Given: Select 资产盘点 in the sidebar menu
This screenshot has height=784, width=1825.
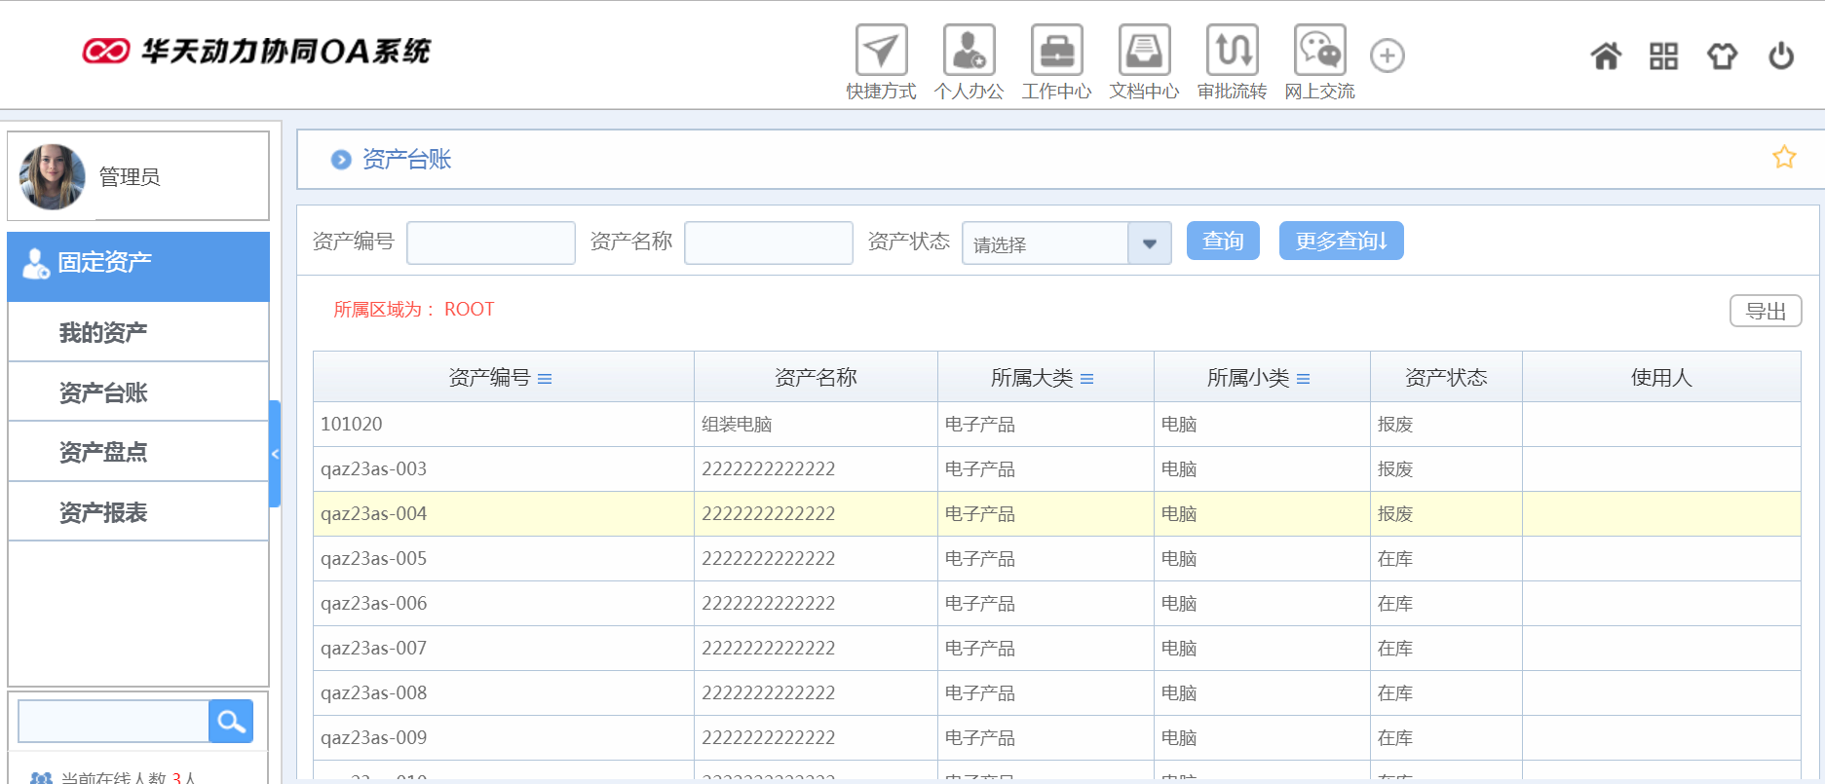Looking at the screenshot, I should [x=103, y=452].
